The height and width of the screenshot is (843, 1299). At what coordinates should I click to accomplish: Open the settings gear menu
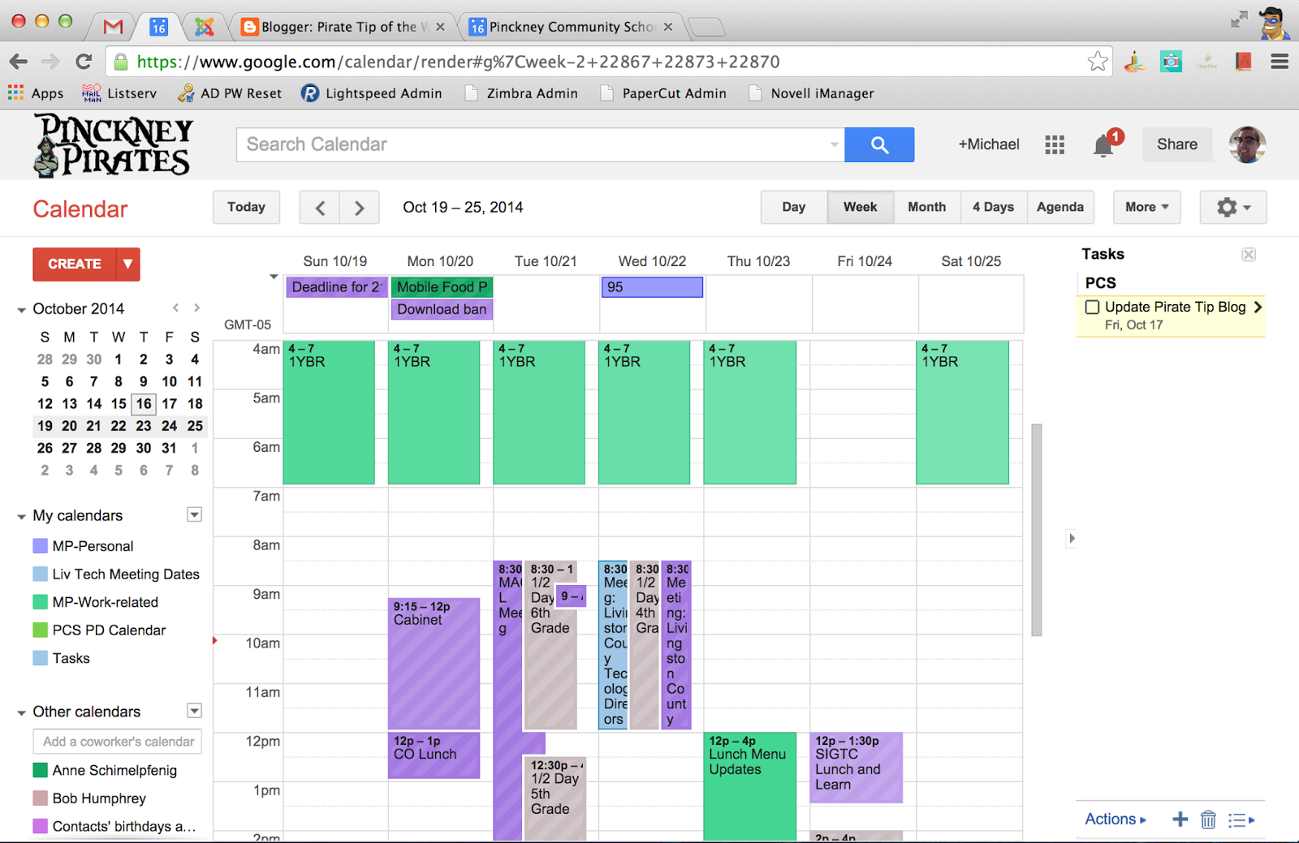pyautogui.click(x=1233, y=208)
